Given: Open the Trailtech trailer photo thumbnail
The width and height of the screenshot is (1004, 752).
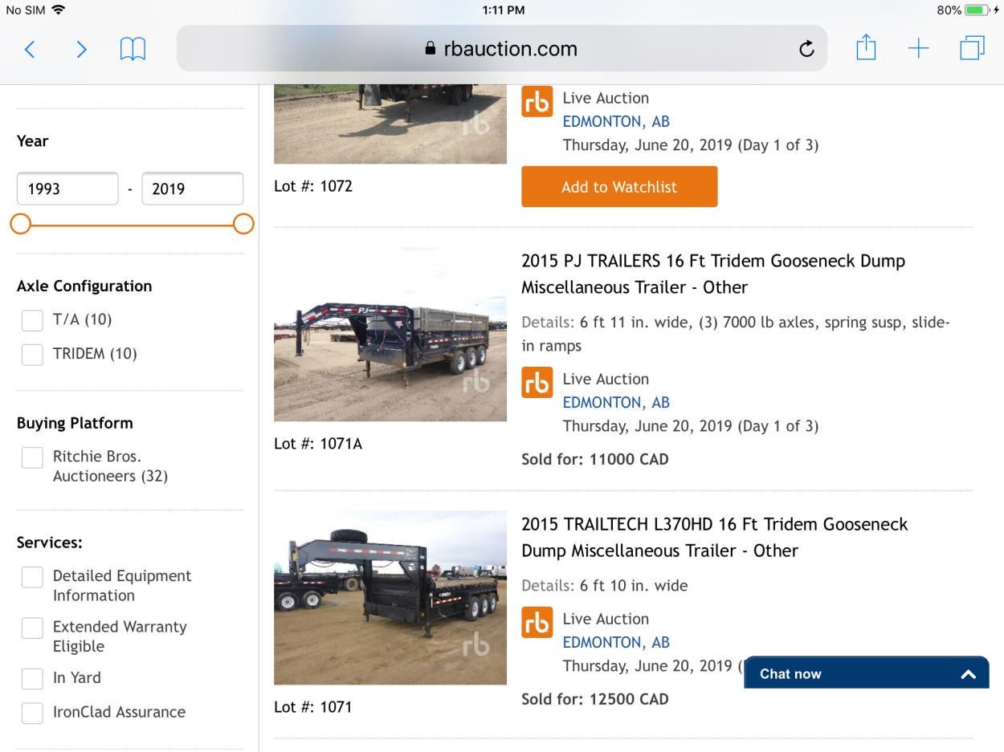Looking at the screenshot, I should [x=390, y=598].
